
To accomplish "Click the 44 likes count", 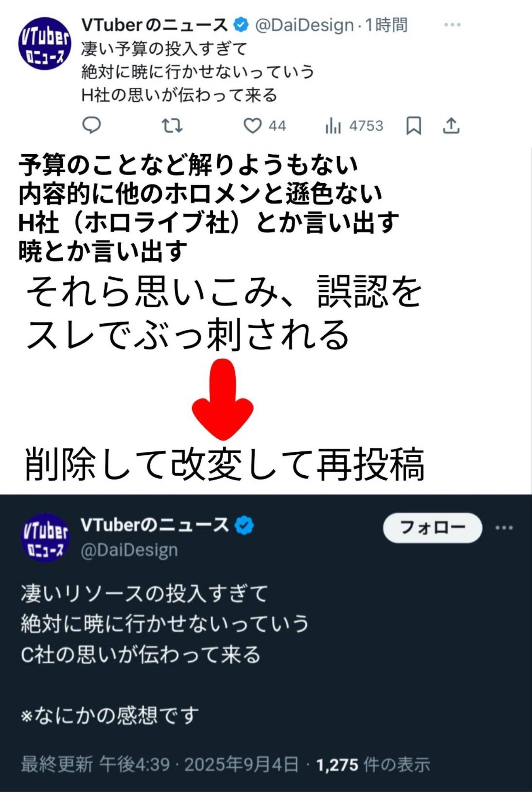I will (277, 126).
